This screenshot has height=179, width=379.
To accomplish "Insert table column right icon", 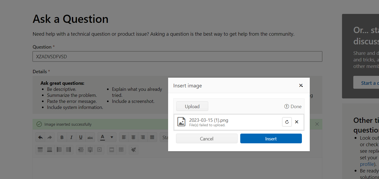I will (x=68, y=150).
